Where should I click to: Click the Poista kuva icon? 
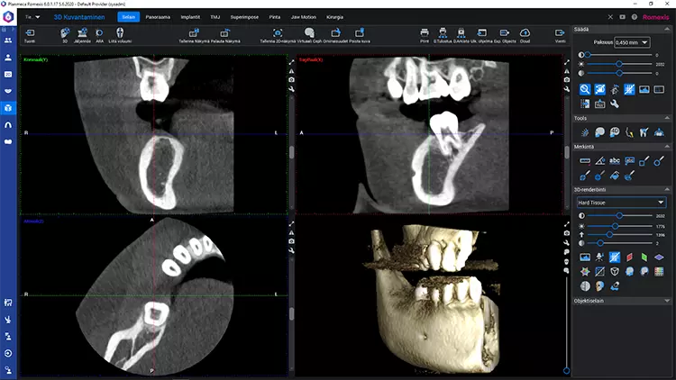point(359,32)
